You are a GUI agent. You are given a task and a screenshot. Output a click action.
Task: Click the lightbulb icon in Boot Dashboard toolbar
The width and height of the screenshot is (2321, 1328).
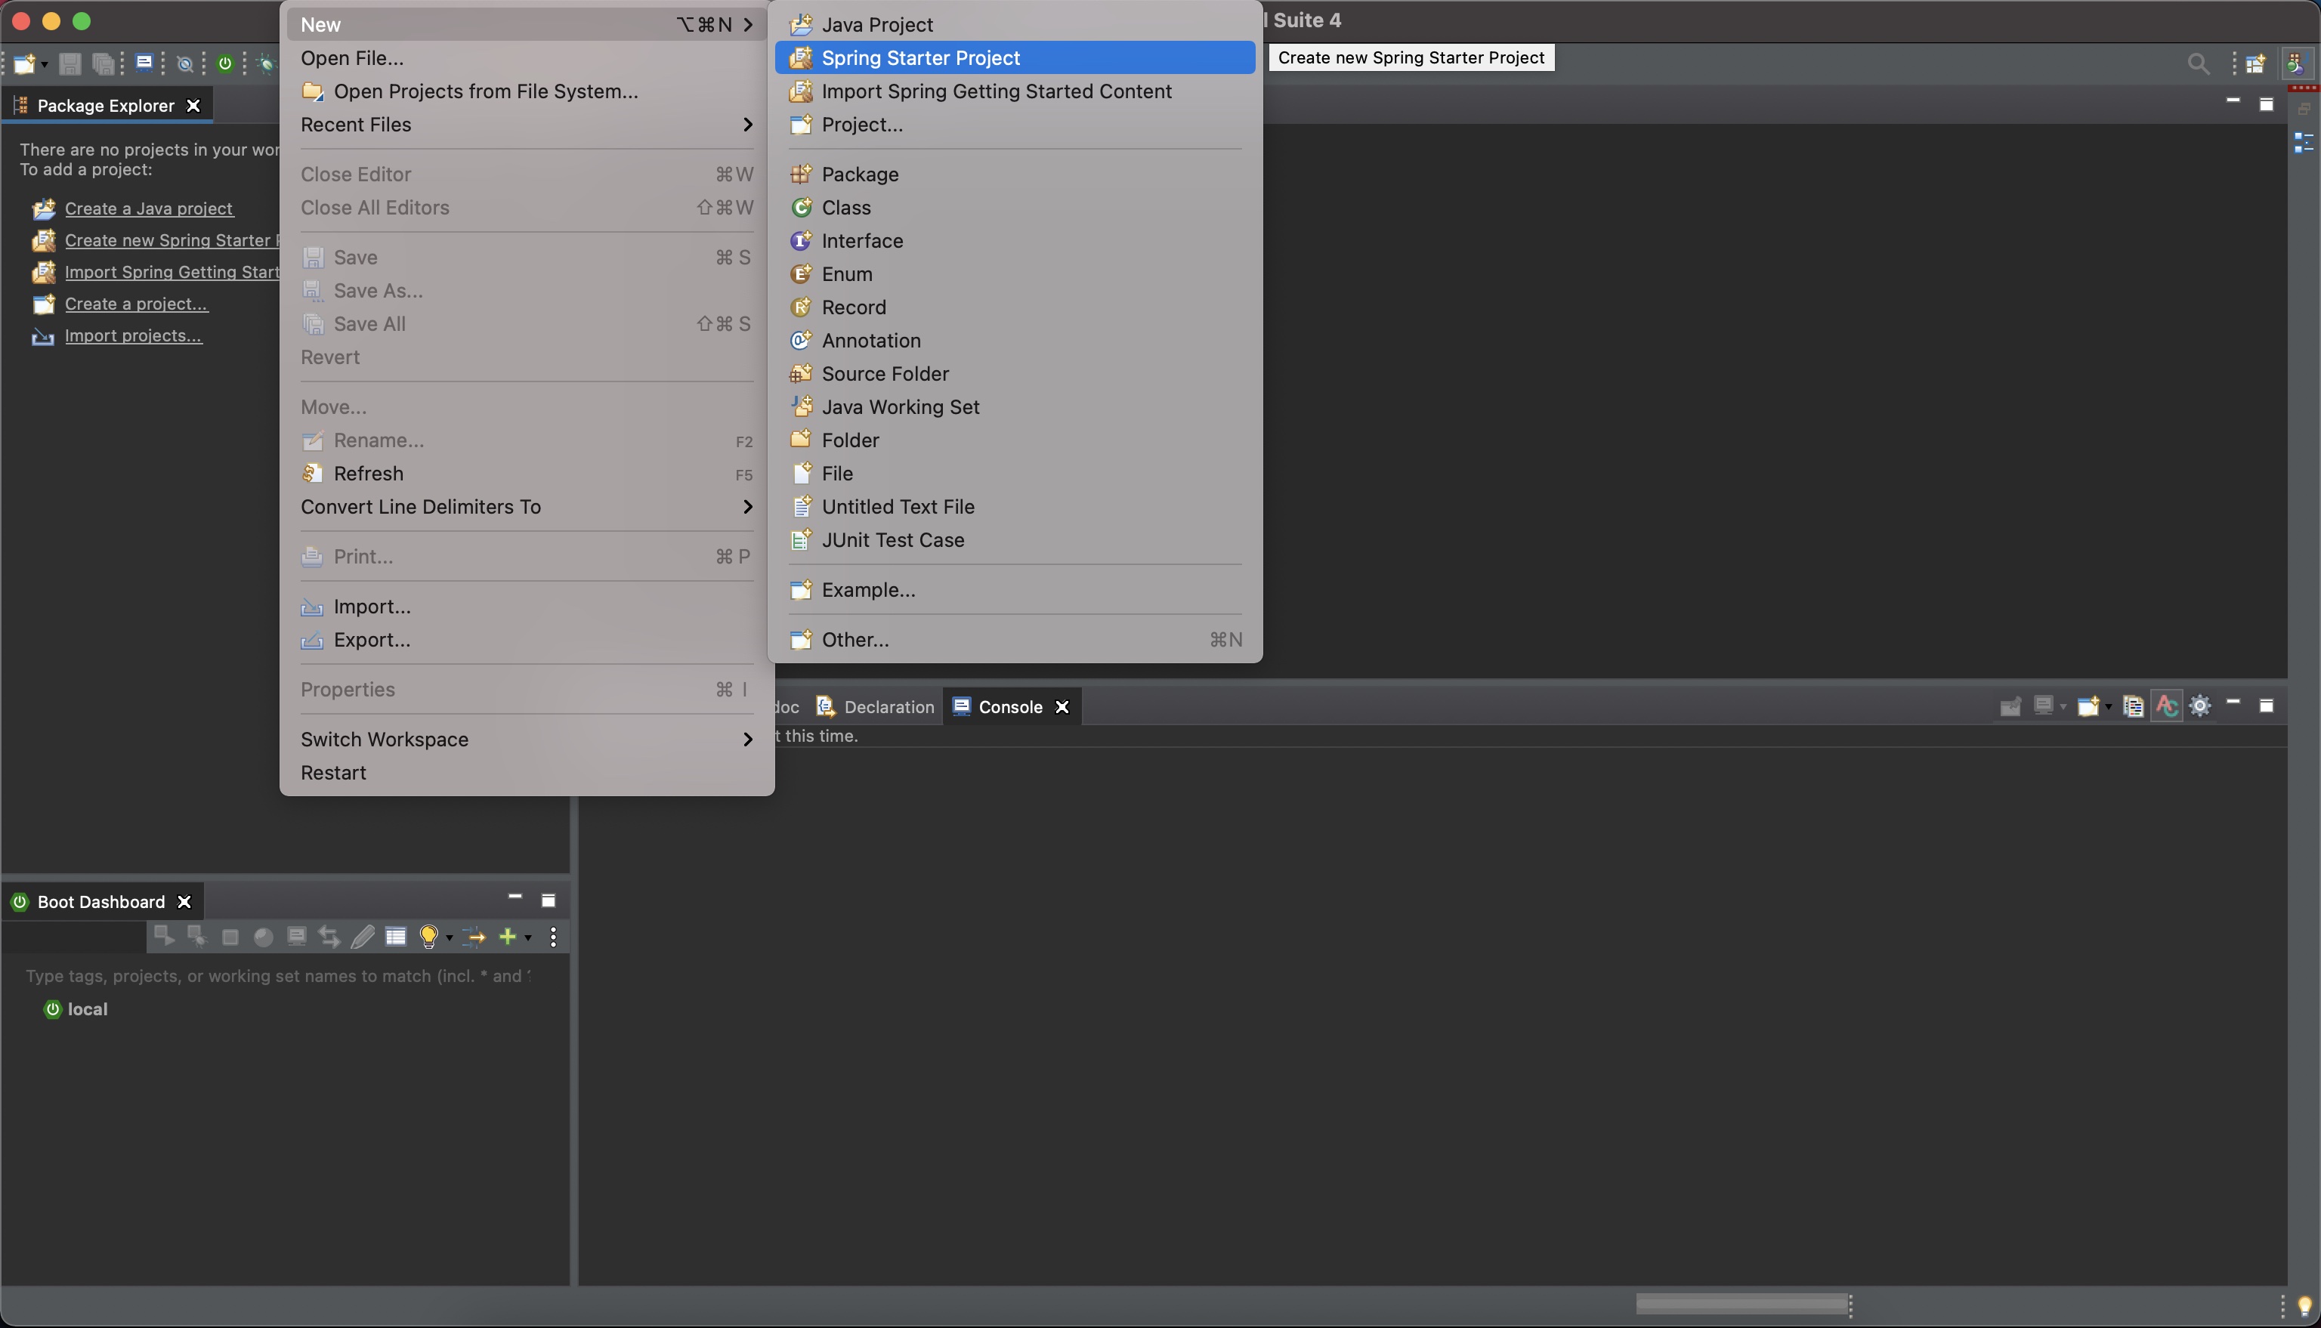(x=428, y=937)
